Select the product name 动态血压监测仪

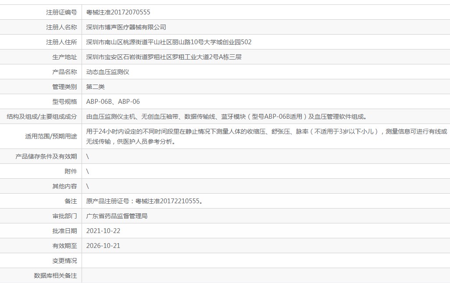point(107,72)
